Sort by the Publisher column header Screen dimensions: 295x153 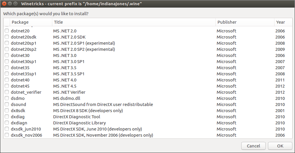pos(245,22)
